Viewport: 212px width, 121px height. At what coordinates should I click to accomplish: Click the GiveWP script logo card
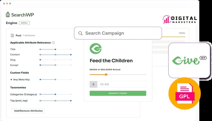[189, 60]
